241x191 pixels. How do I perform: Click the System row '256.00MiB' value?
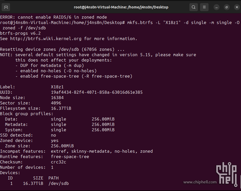tap(103, 130)
